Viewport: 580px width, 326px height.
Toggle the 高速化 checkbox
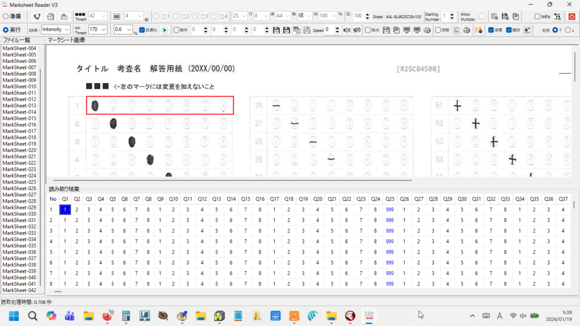pos(142,29)
